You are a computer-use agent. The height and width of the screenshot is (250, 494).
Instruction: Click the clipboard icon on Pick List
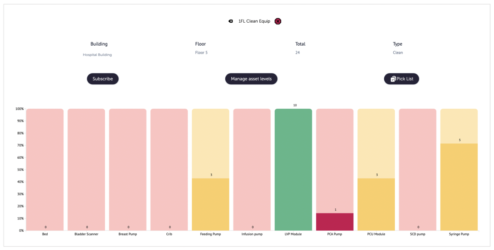coord(393,79)
